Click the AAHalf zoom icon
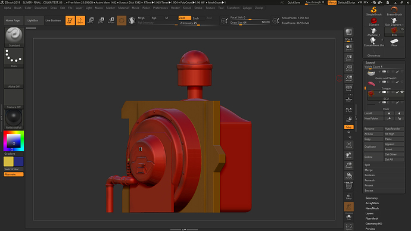This screenshot has height=231, width=411. (x=349, y=78)
